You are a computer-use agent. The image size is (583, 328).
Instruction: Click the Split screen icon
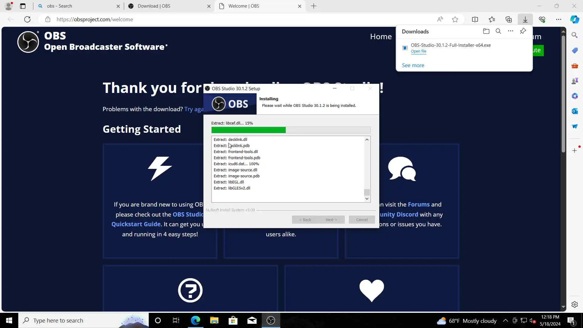click(x=475, y=19)
